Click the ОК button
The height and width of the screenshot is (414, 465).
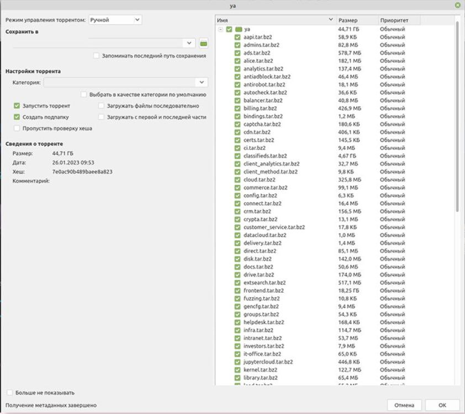442,405
